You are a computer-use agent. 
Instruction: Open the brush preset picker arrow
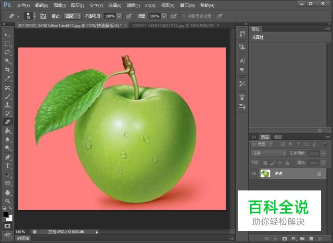[35, 16]
